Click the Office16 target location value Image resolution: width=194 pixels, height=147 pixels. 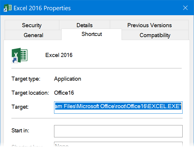64,93
